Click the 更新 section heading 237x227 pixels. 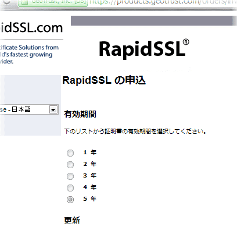point(72,221)
